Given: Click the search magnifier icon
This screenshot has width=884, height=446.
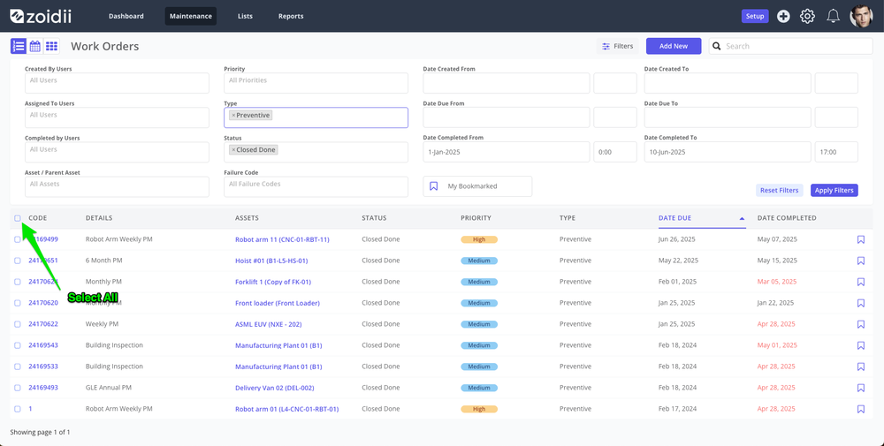Looking at the screenshot, I should point(717,46).
